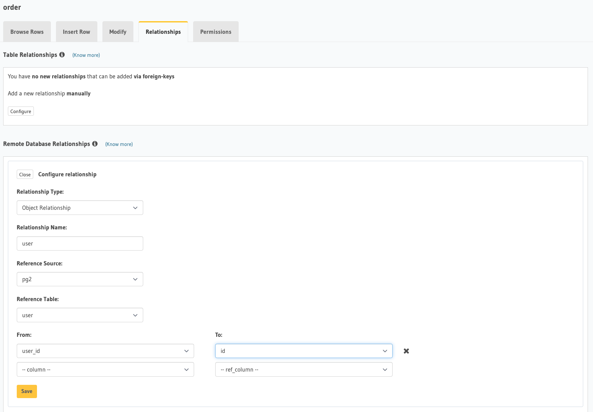Viewport: 593px width, 412px height.
Task: Close the Configure relationship panel
Action: (x=25, y=174)
